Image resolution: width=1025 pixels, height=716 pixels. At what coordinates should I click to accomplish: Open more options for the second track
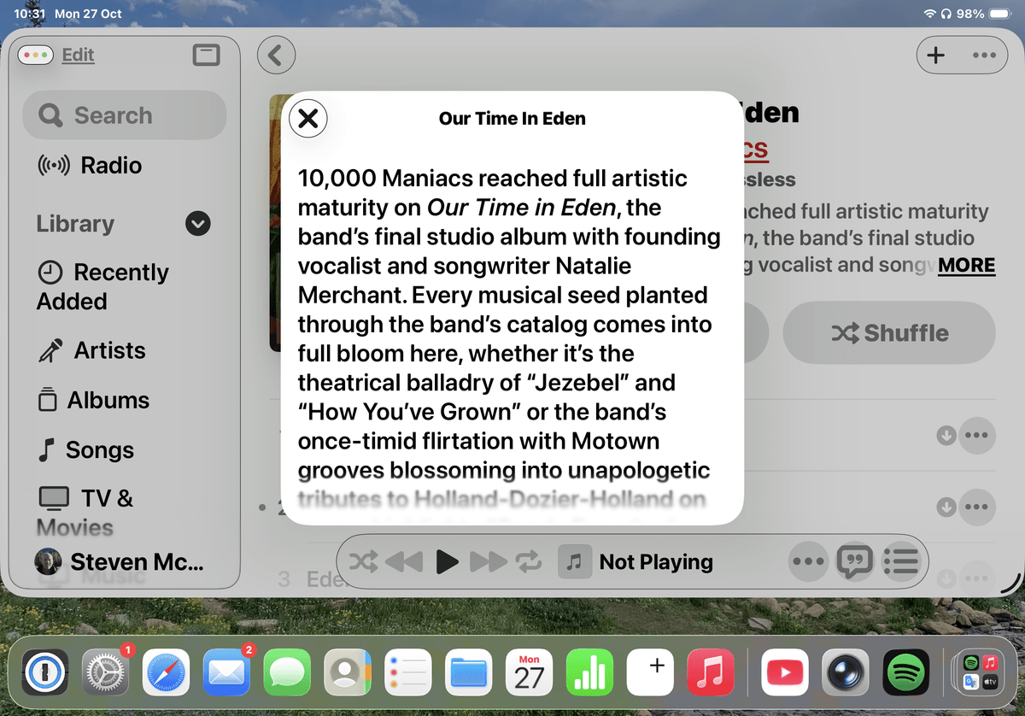(x=976, y=508)
